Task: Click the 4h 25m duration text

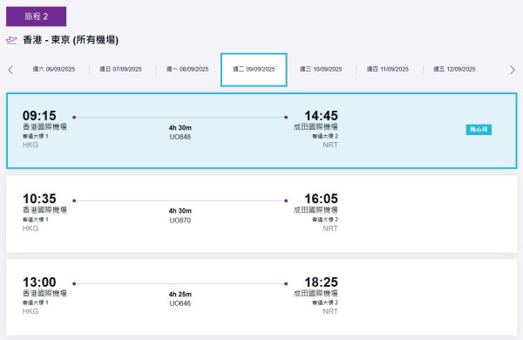Action: click(x=180, y=295)
